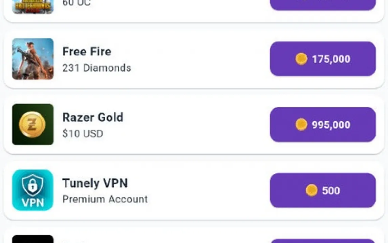This screenshot has height=243, width=388.
Task: Tap the purple button at bottom edge
Action: point(323,241)
